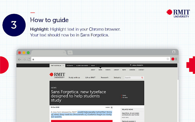Click the Library link in the top navigation
Image resolution: width=195 pixels, height=122 pixels.
pos(116,70)
